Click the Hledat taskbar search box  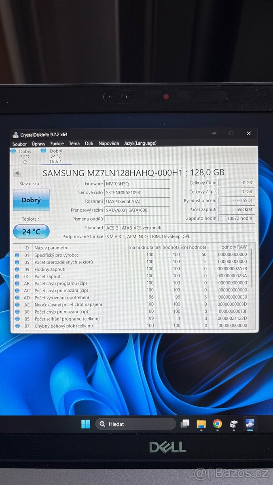pyautogui.click(x=136, y=424)
